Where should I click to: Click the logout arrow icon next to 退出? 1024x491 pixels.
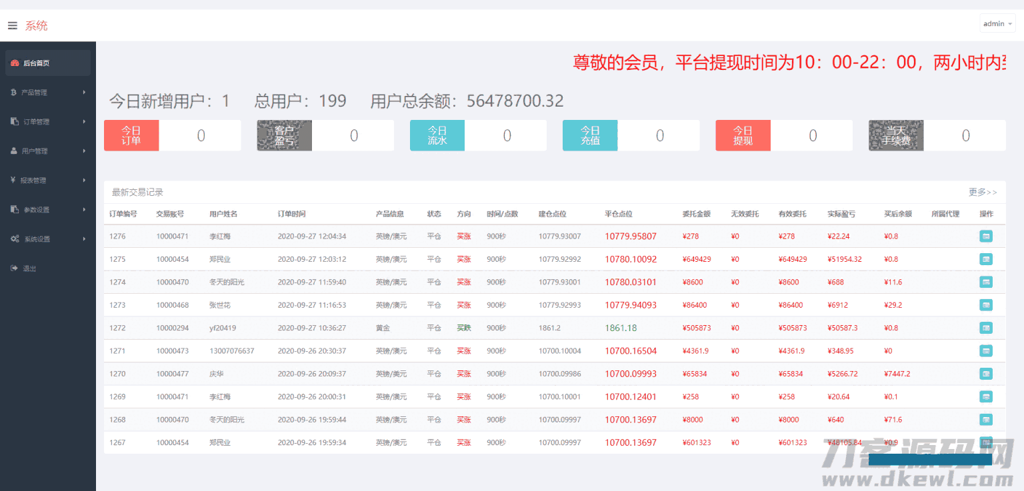click(x=13, y=268)
